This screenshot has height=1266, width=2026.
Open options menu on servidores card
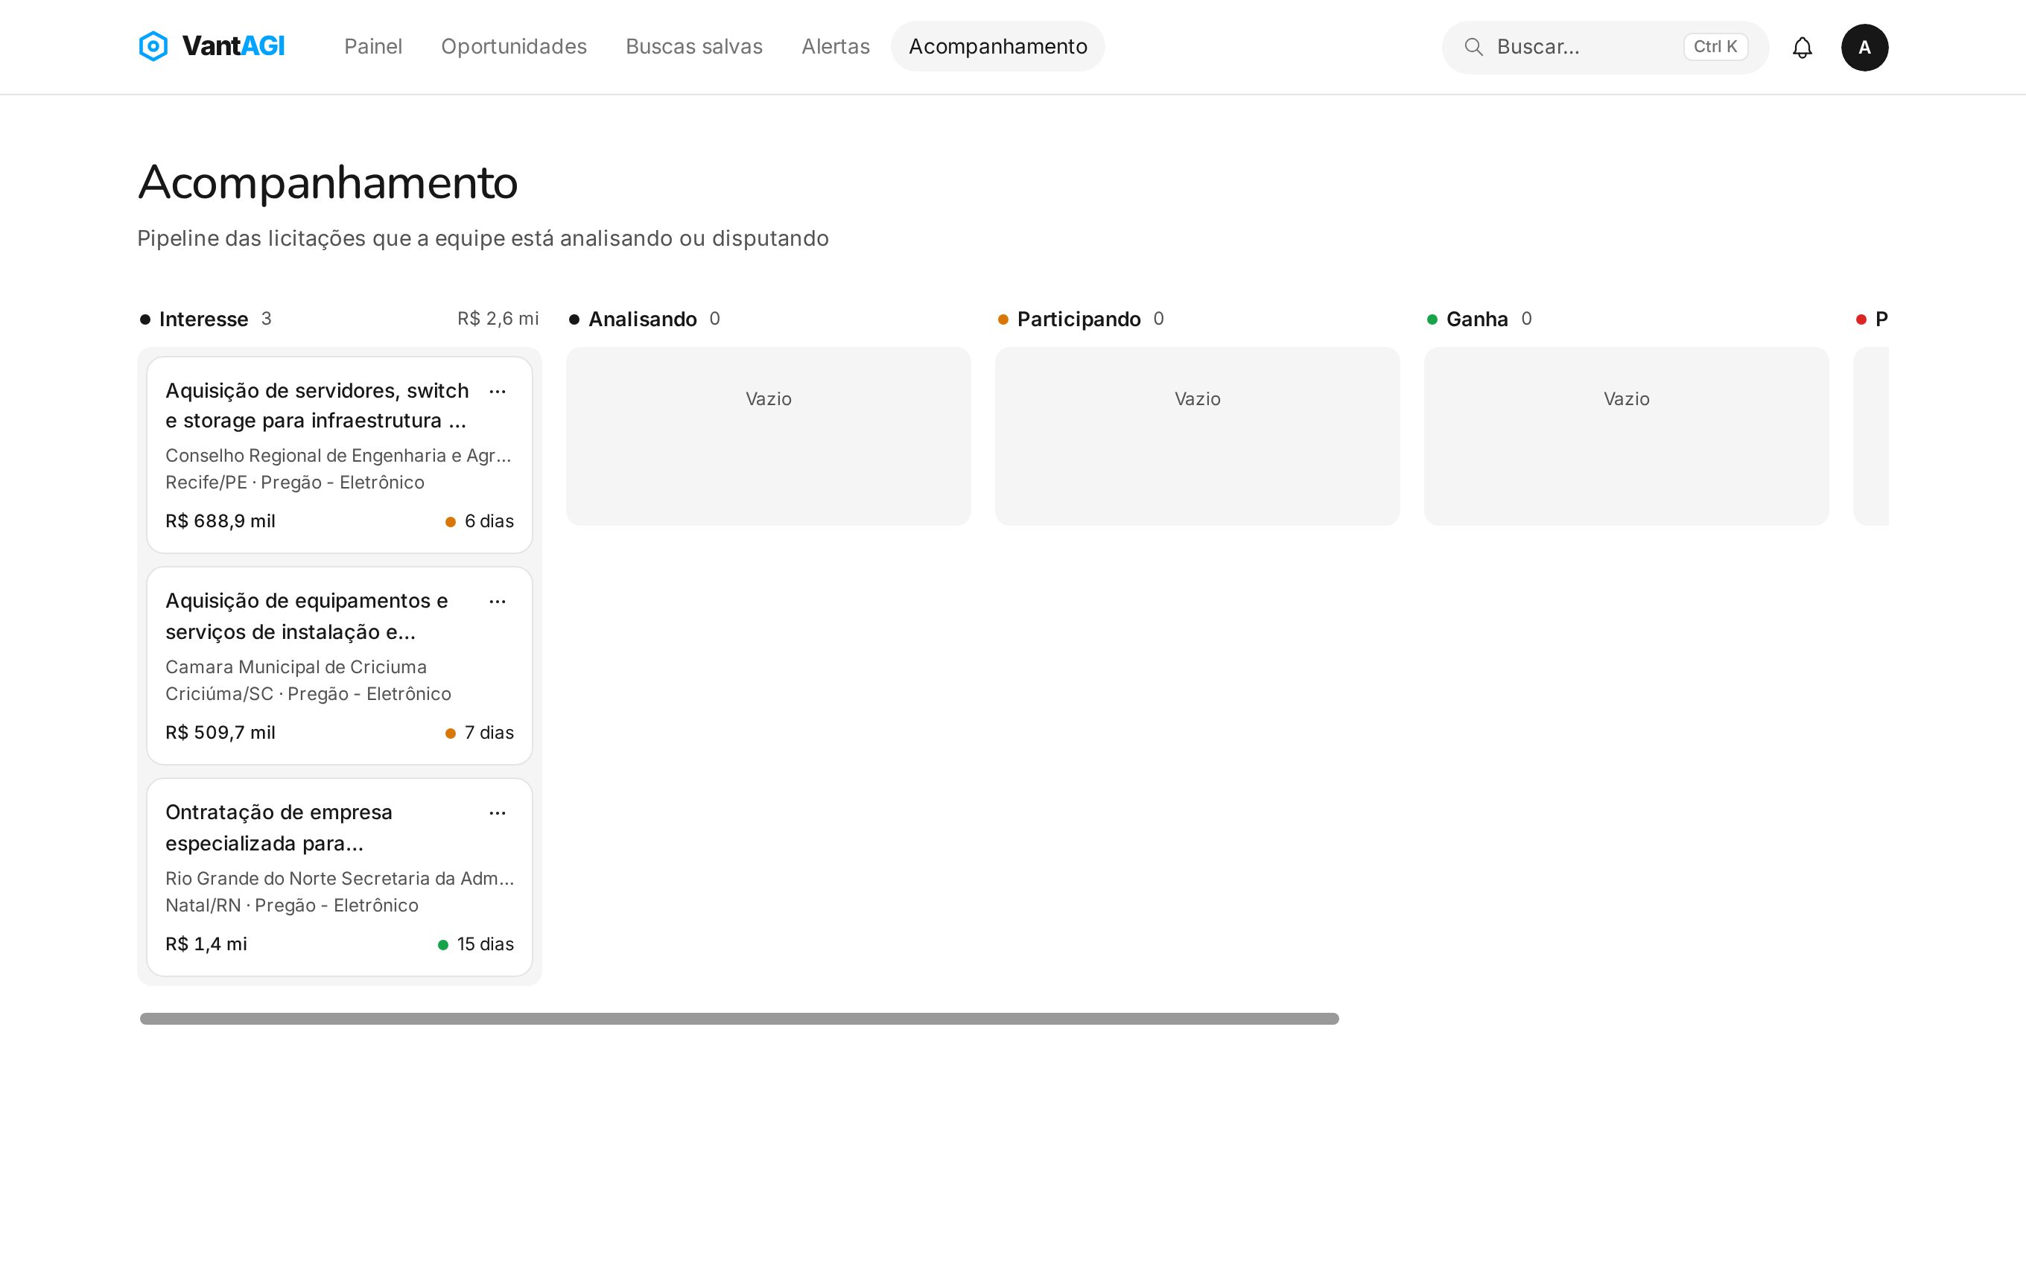point(498,392)
